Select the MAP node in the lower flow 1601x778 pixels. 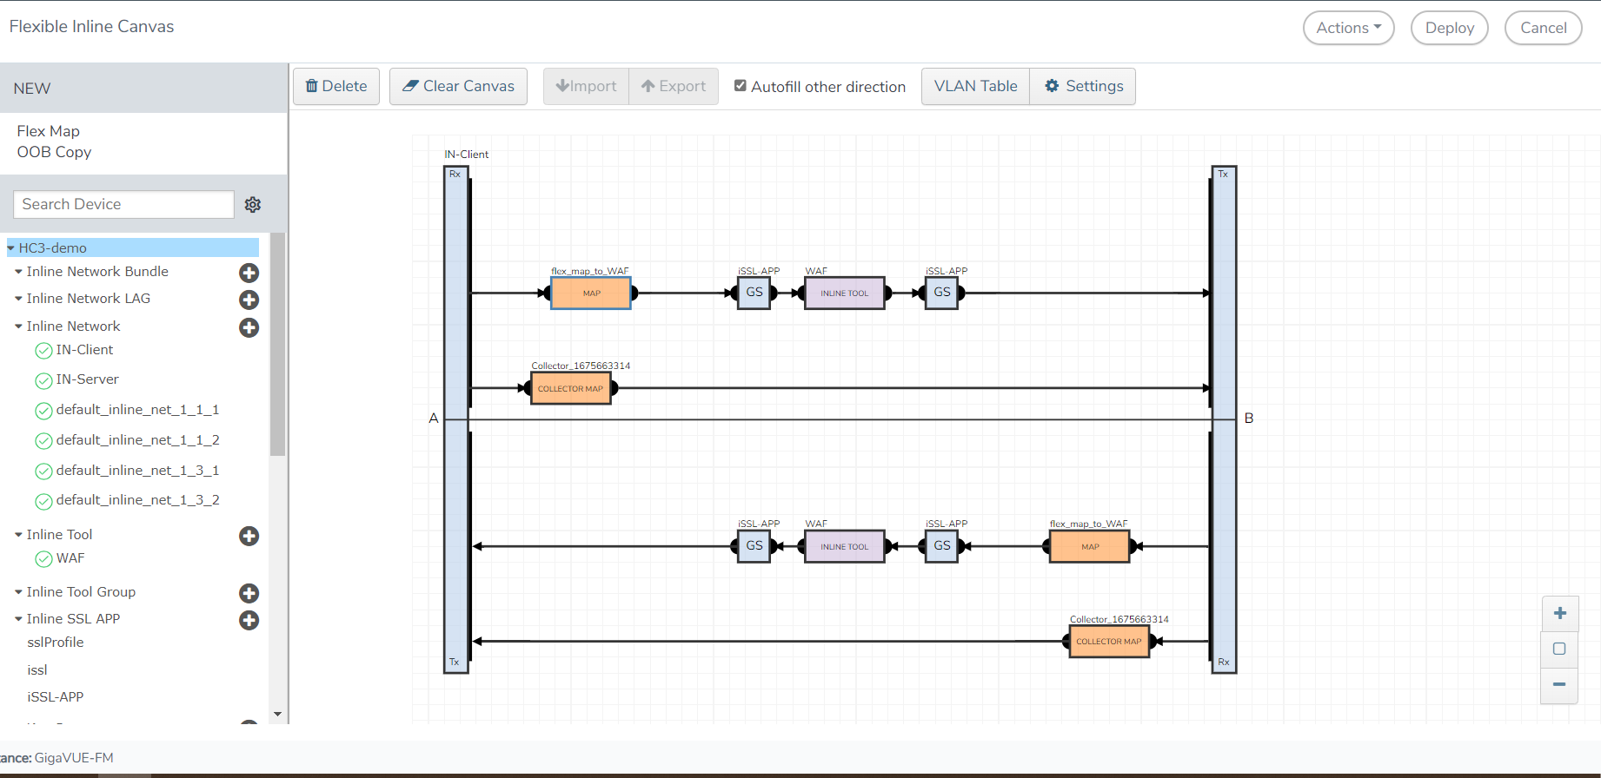(1090, 546)
